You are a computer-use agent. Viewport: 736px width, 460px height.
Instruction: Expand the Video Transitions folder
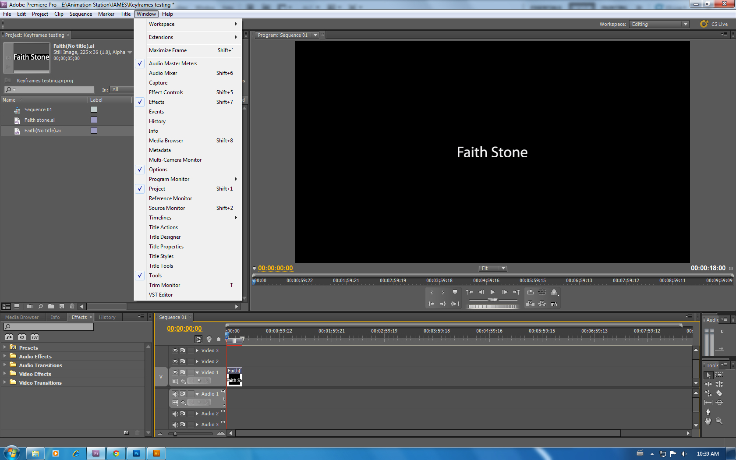click(5, 382)
